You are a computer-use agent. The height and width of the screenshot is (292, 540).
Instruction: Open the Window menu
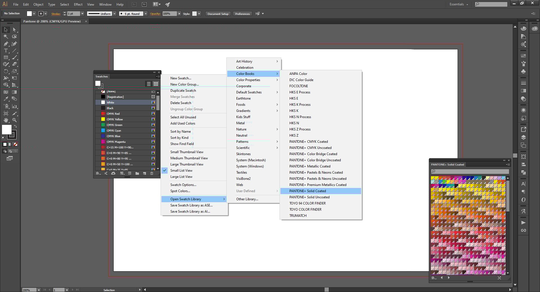click(x=105, y=4)
